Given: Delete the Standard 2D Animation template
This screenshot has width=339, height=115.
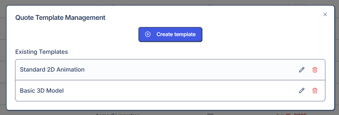Looking at the screenshot, I should click(315, 70).
